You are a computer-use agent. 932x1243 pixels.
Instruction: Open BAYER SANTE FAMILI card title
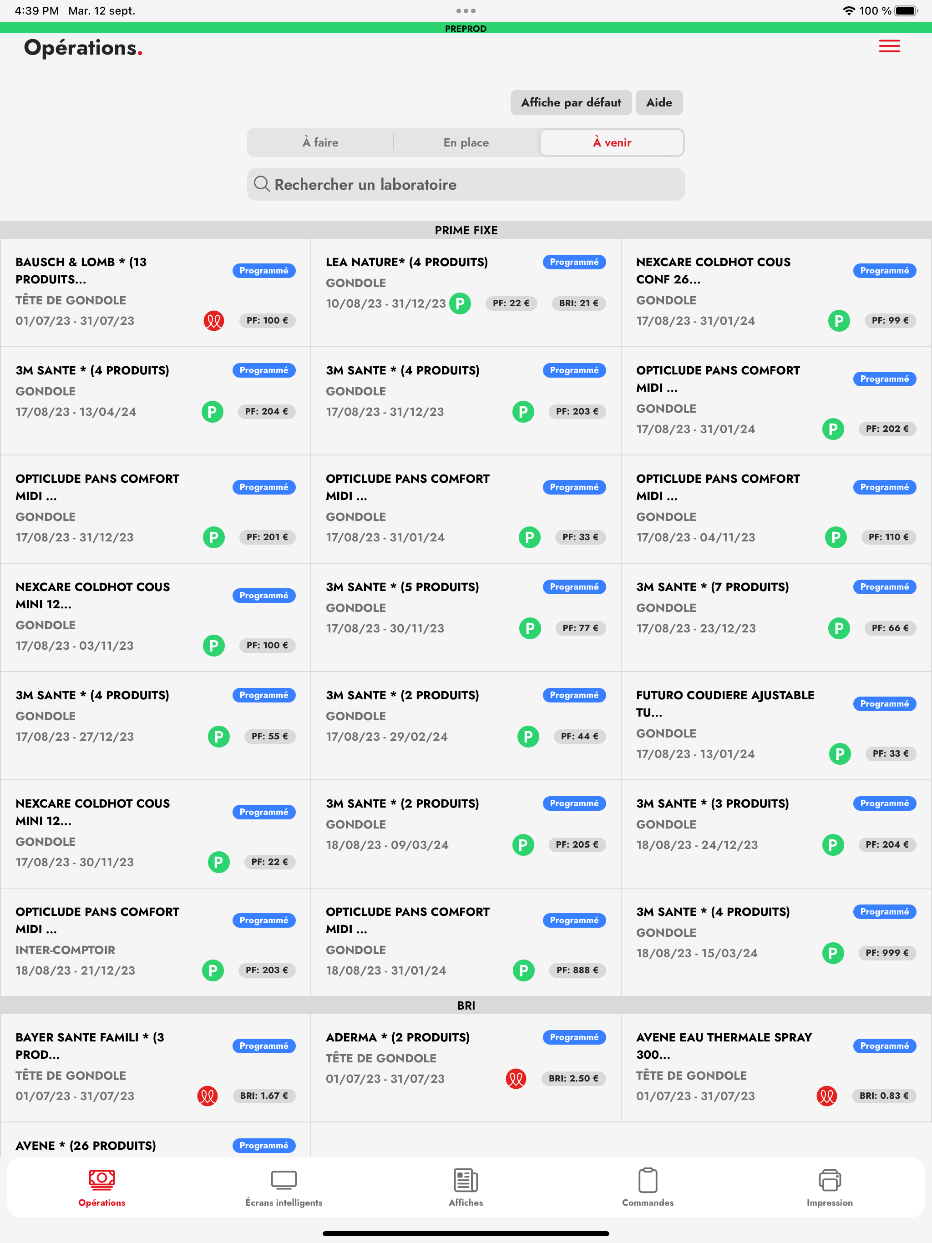click(90, 1046)
